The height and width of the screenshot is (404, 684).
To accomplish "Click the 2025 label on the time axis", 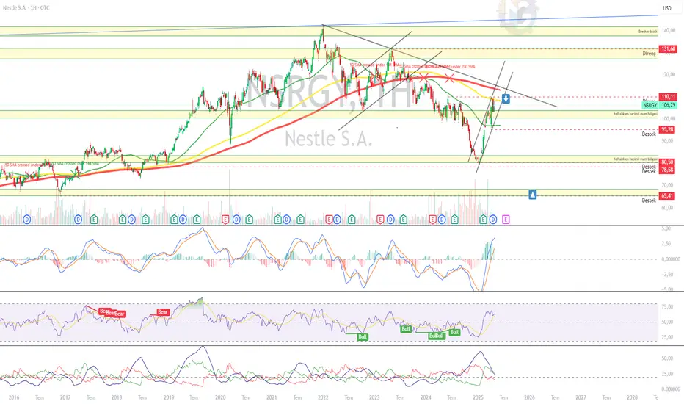I will click(x=478, y=397).
